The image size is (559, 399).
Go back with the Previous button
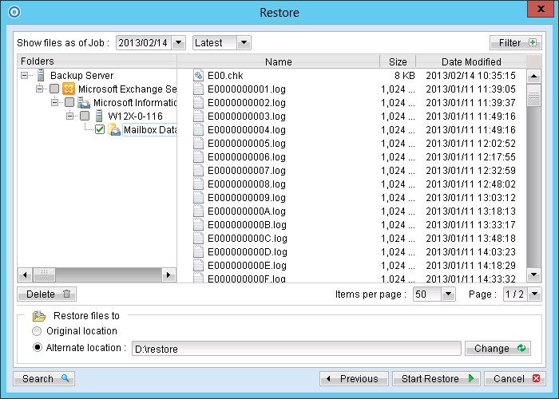(354, 378)
